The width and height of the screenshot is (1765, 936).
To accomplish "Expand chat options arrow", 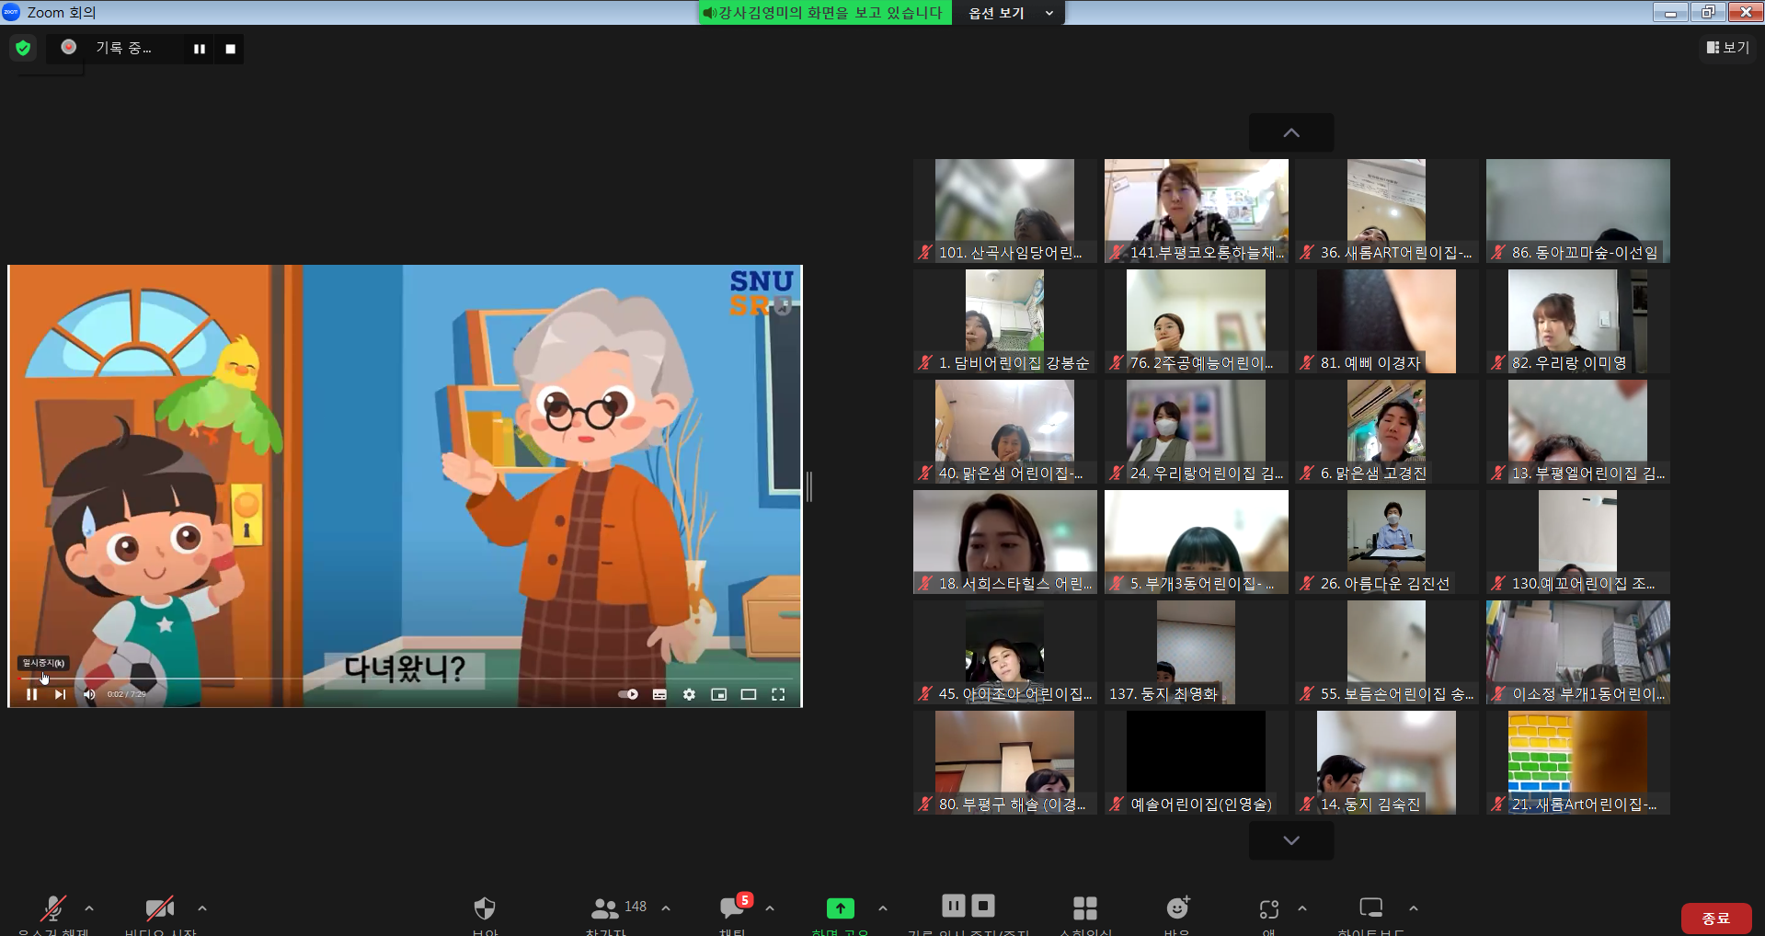I will point(770,908).
